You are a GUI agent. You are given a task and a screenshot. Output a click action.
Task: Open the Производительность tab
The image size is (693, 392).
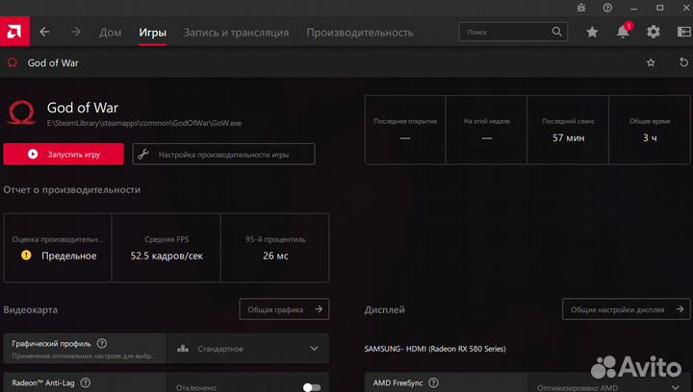click(360, 33)
